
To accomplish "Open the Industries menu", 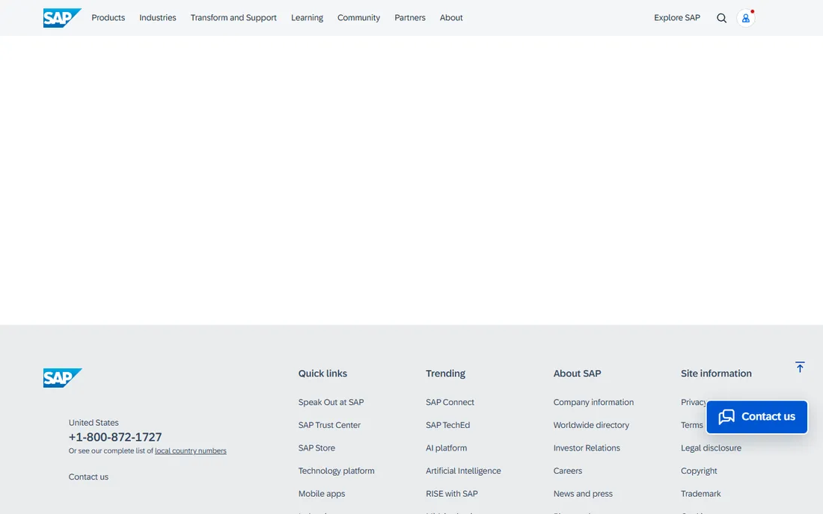I will [157, 18].
